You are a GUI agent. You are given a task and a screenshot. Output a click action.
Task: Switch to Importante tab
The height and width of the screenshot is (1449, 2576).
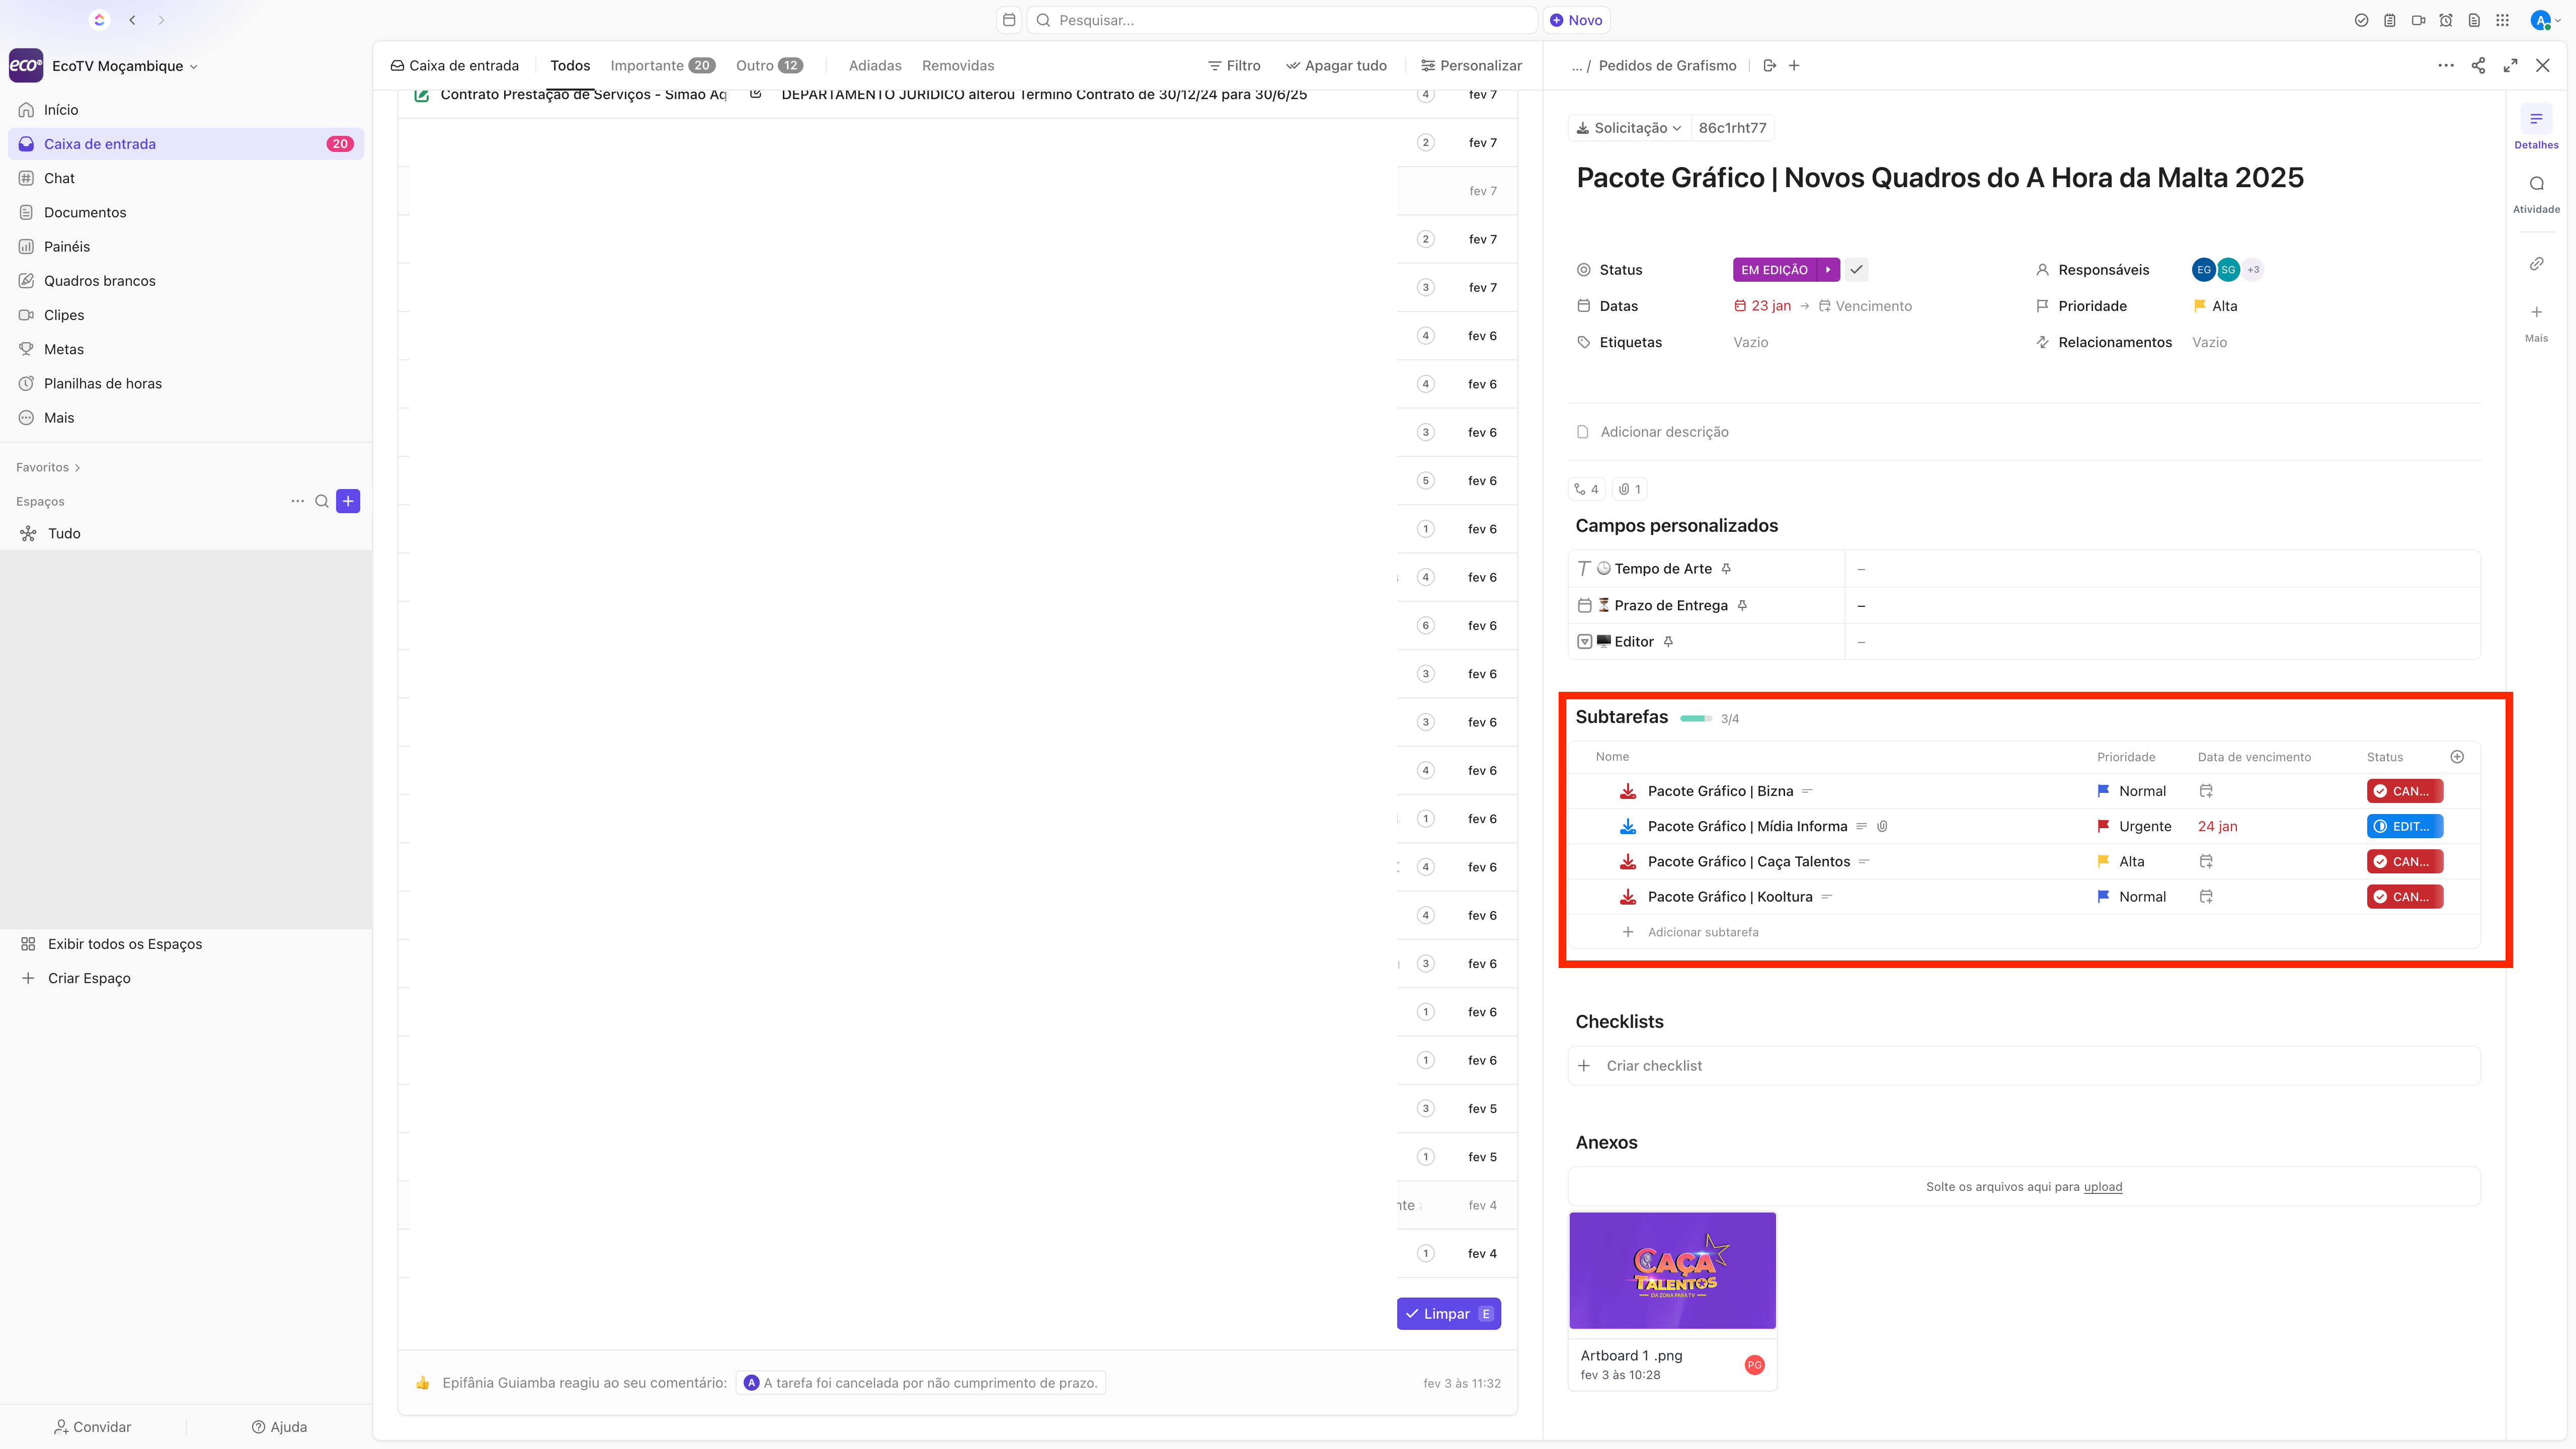coord(662,66)
